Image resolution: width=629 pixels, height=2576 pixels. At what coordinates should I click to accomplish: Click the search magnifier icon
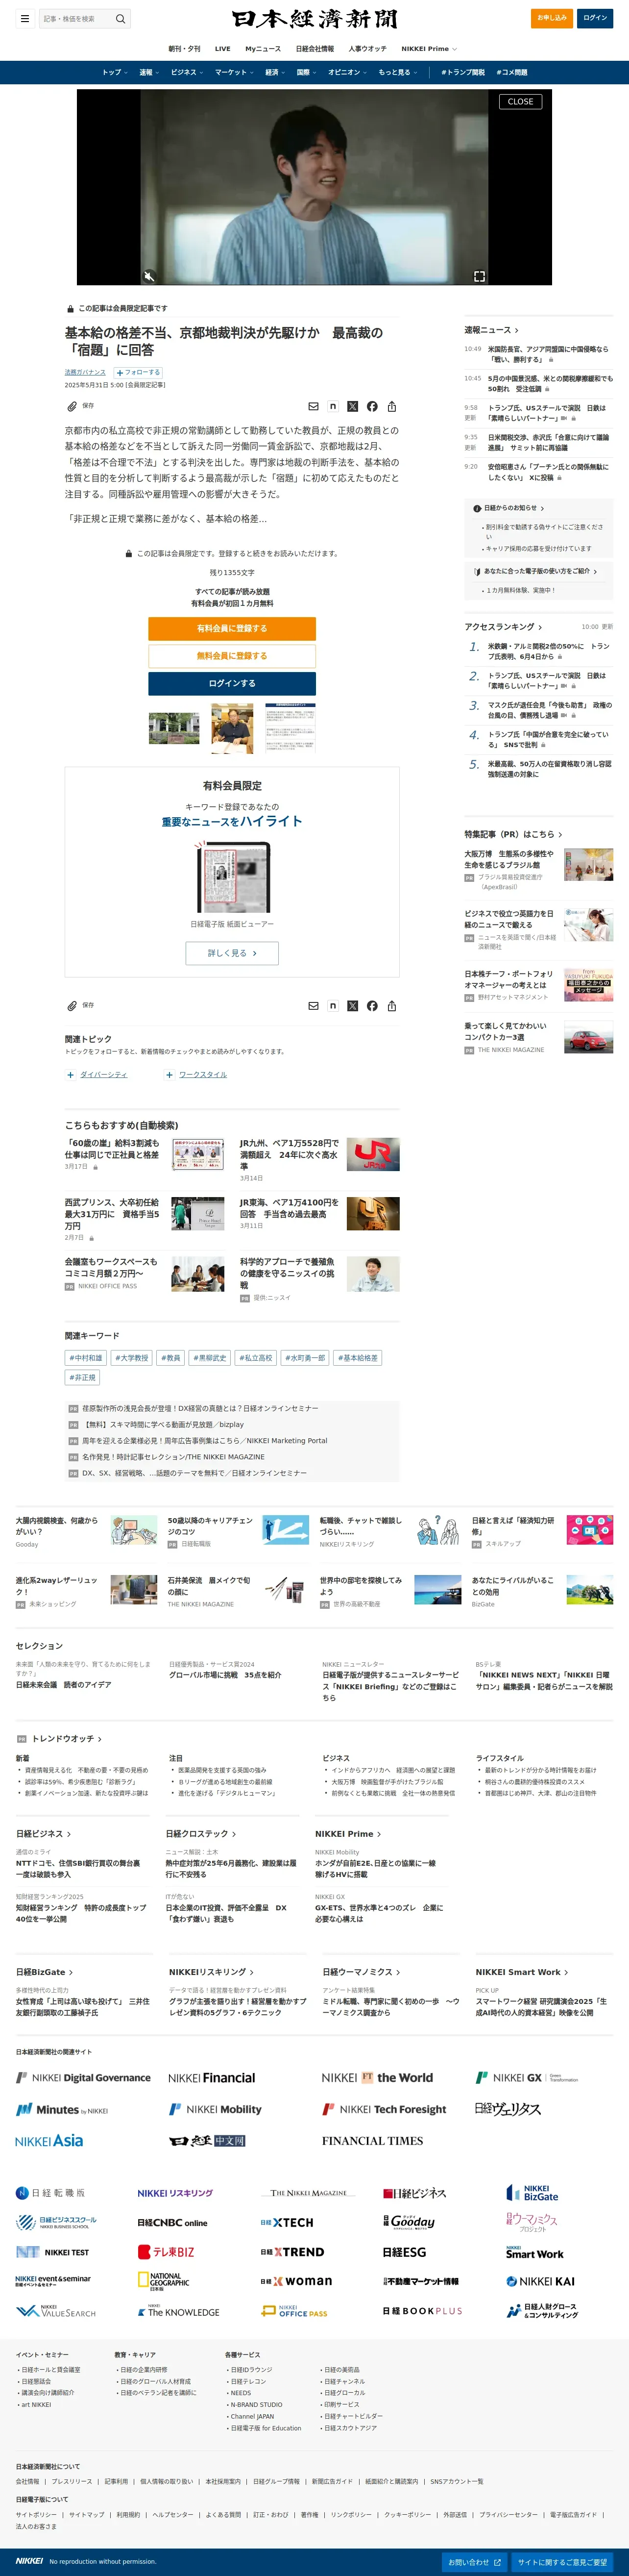click(x=120, y=18)
